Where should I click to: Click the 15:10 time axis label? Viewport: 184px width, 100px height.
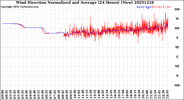107,95
